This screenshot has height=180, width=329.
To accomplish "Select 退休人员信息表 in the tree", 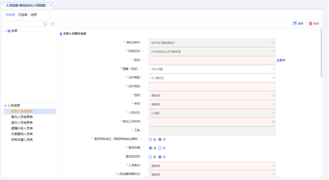I will click(22, 123).
